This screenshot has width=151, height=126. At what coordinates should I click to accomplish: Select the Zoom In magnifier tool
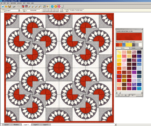[30, 7]
